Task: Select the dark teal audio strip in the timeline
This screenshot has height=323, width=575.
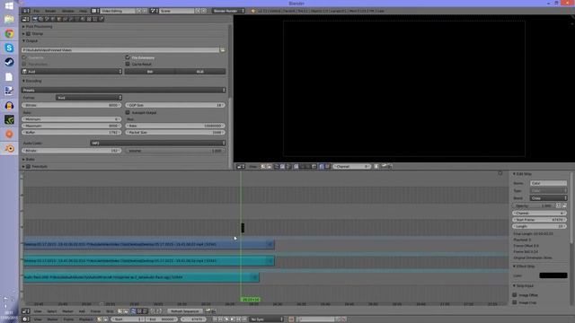Action: pyautogui.click(x=141, y=277)
